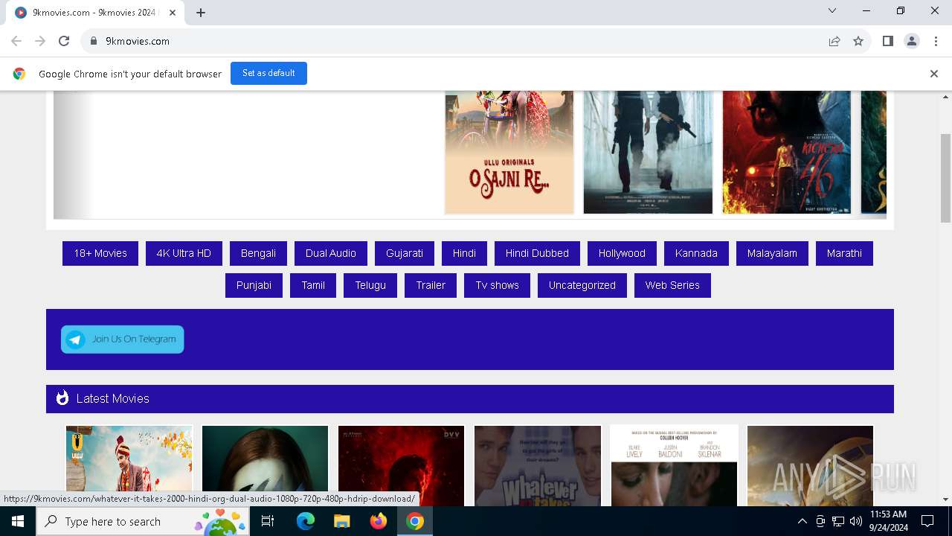Open the pale face woman movie thumbnail

point(265,465)
